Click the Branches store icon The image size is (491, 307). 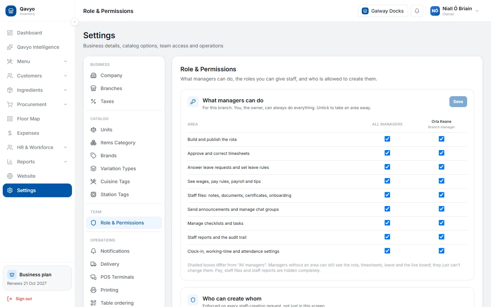(93, 88)
